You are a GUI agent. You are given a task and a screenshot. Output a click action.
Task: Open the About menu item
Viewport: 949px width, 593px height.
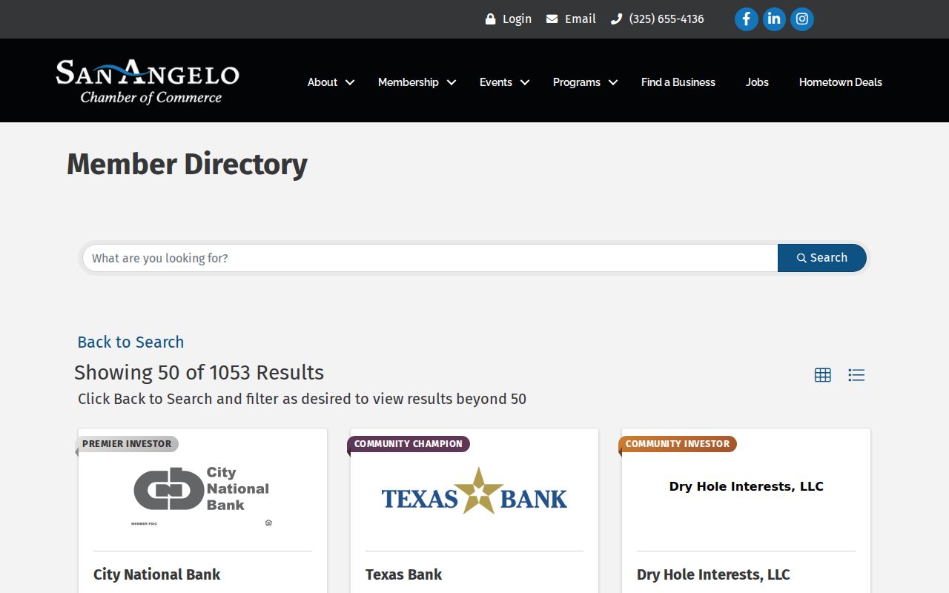323,82
